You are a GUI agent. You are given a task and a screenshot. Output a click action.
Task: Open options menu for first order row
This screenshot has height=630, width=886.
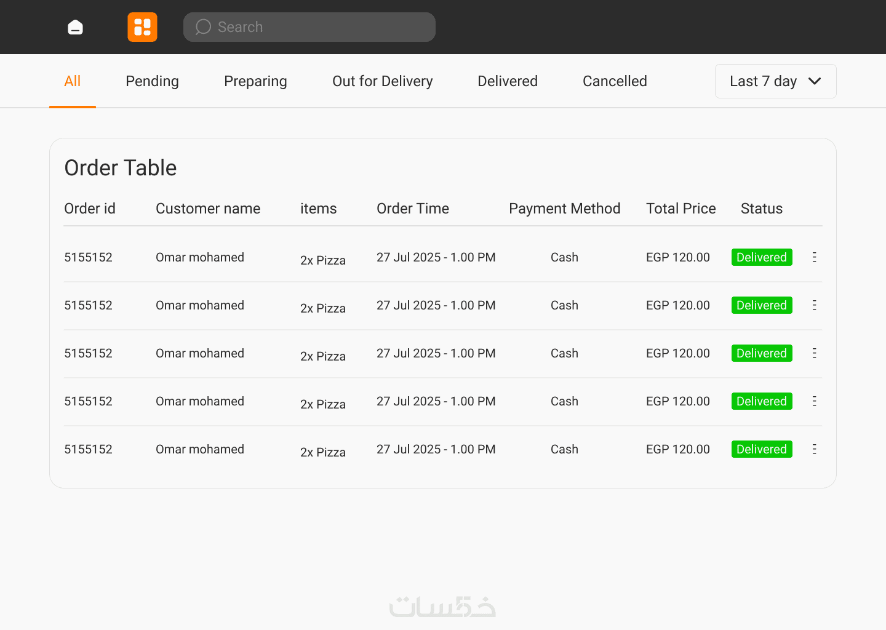[x=814, y=257]
